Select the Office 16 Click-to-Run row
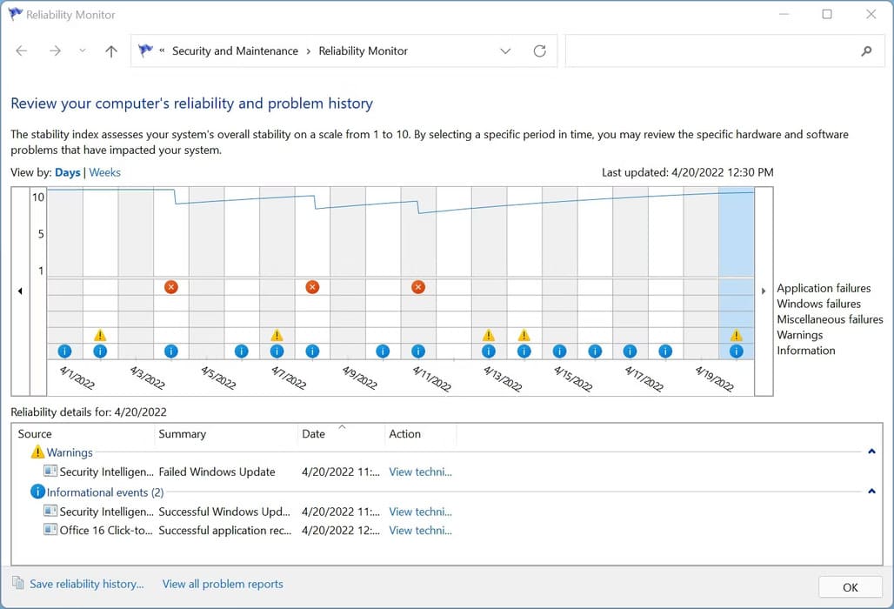Viewport: 894px width, 609px height. 248,531
